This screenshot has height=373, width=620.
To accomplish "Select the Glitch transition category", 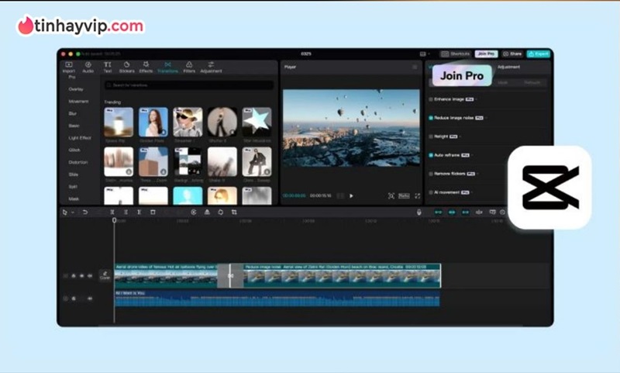I will coord(74,150).
